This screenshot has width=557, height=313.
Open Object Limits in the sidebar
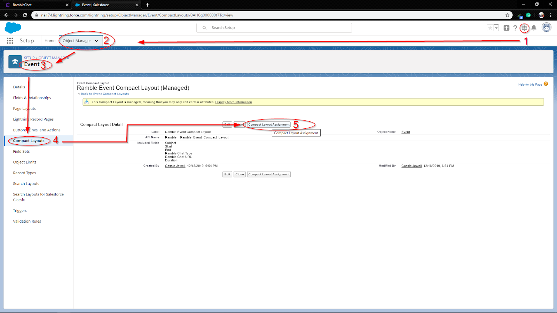[x=25, y=162]
